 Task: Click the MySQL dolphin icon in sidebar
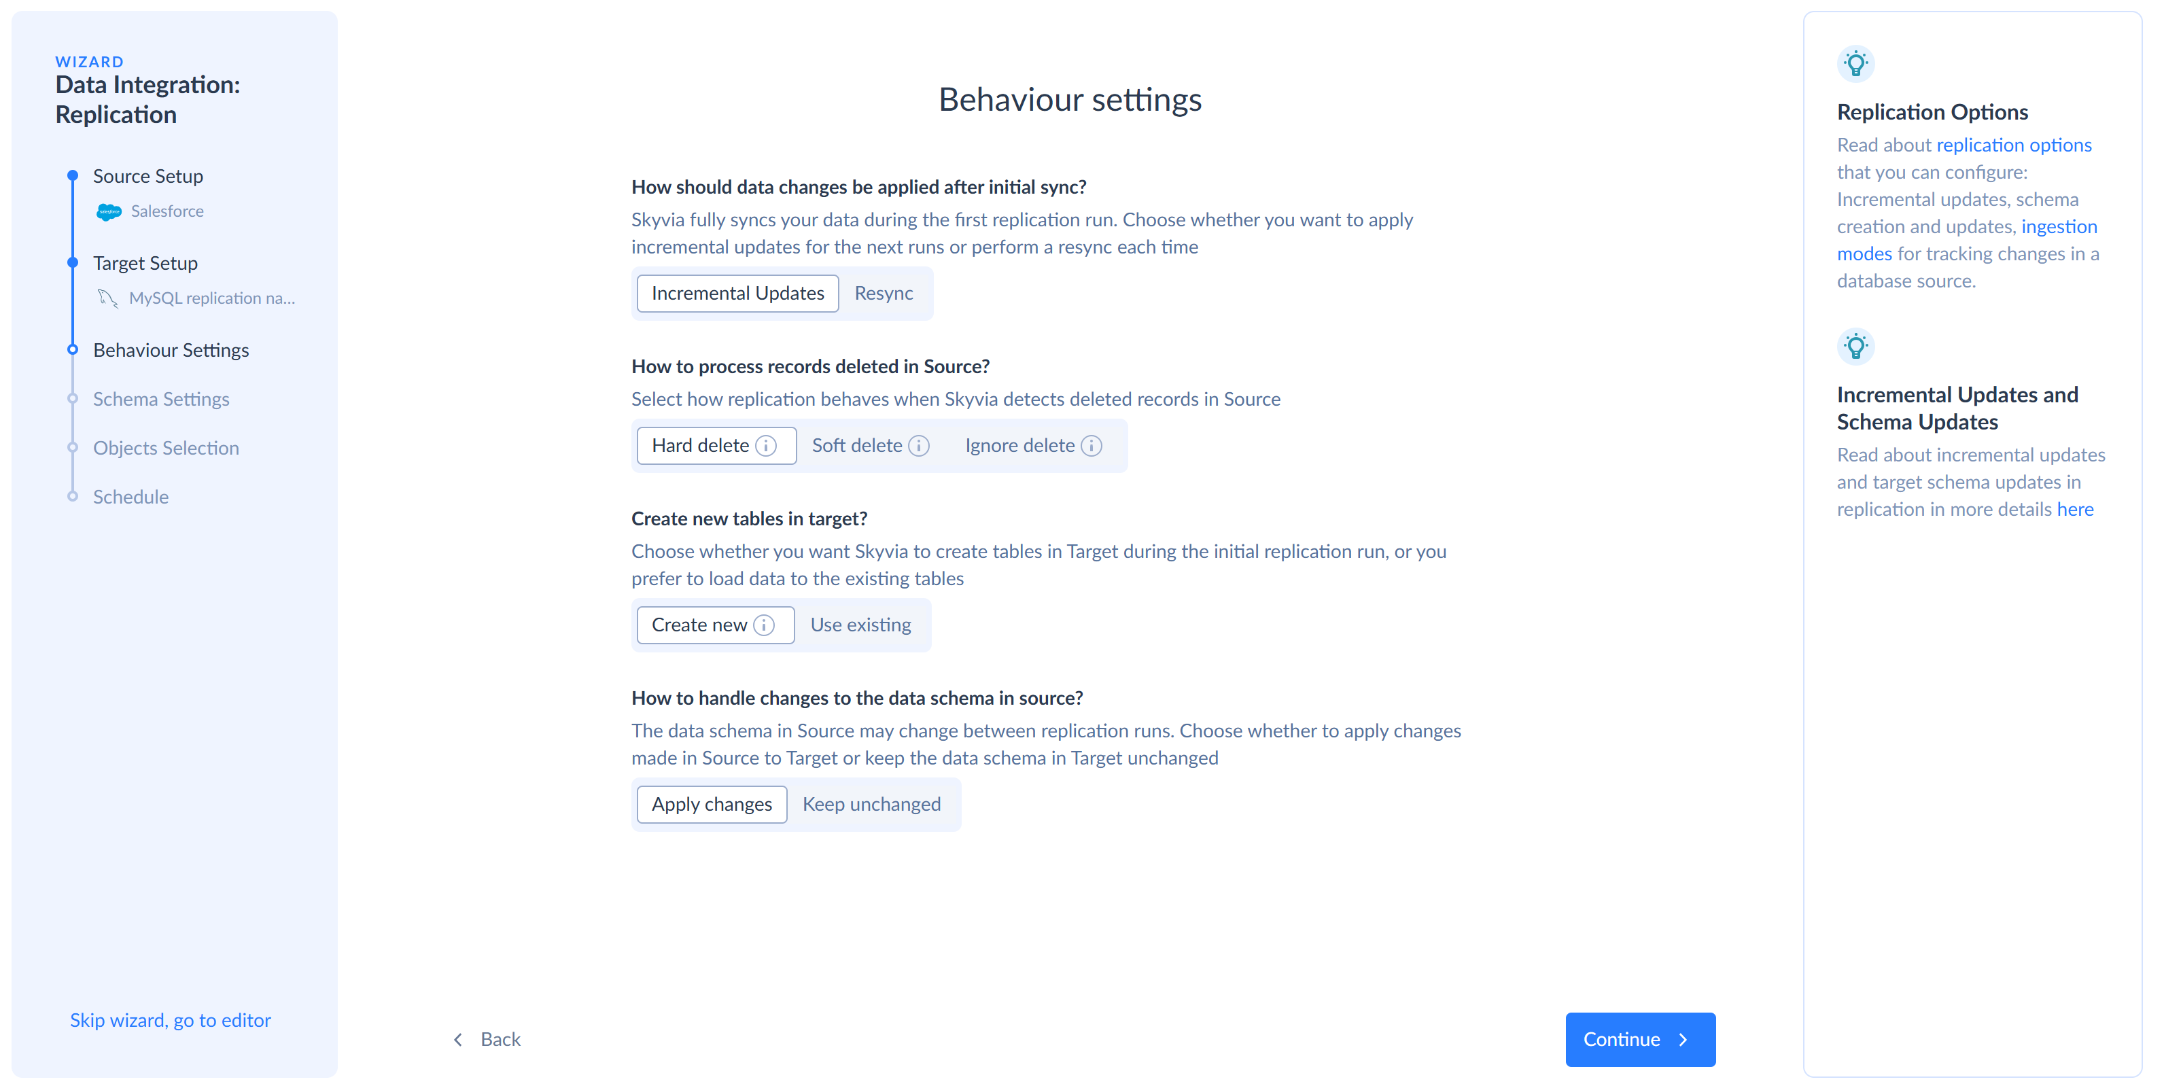[107, 298]
